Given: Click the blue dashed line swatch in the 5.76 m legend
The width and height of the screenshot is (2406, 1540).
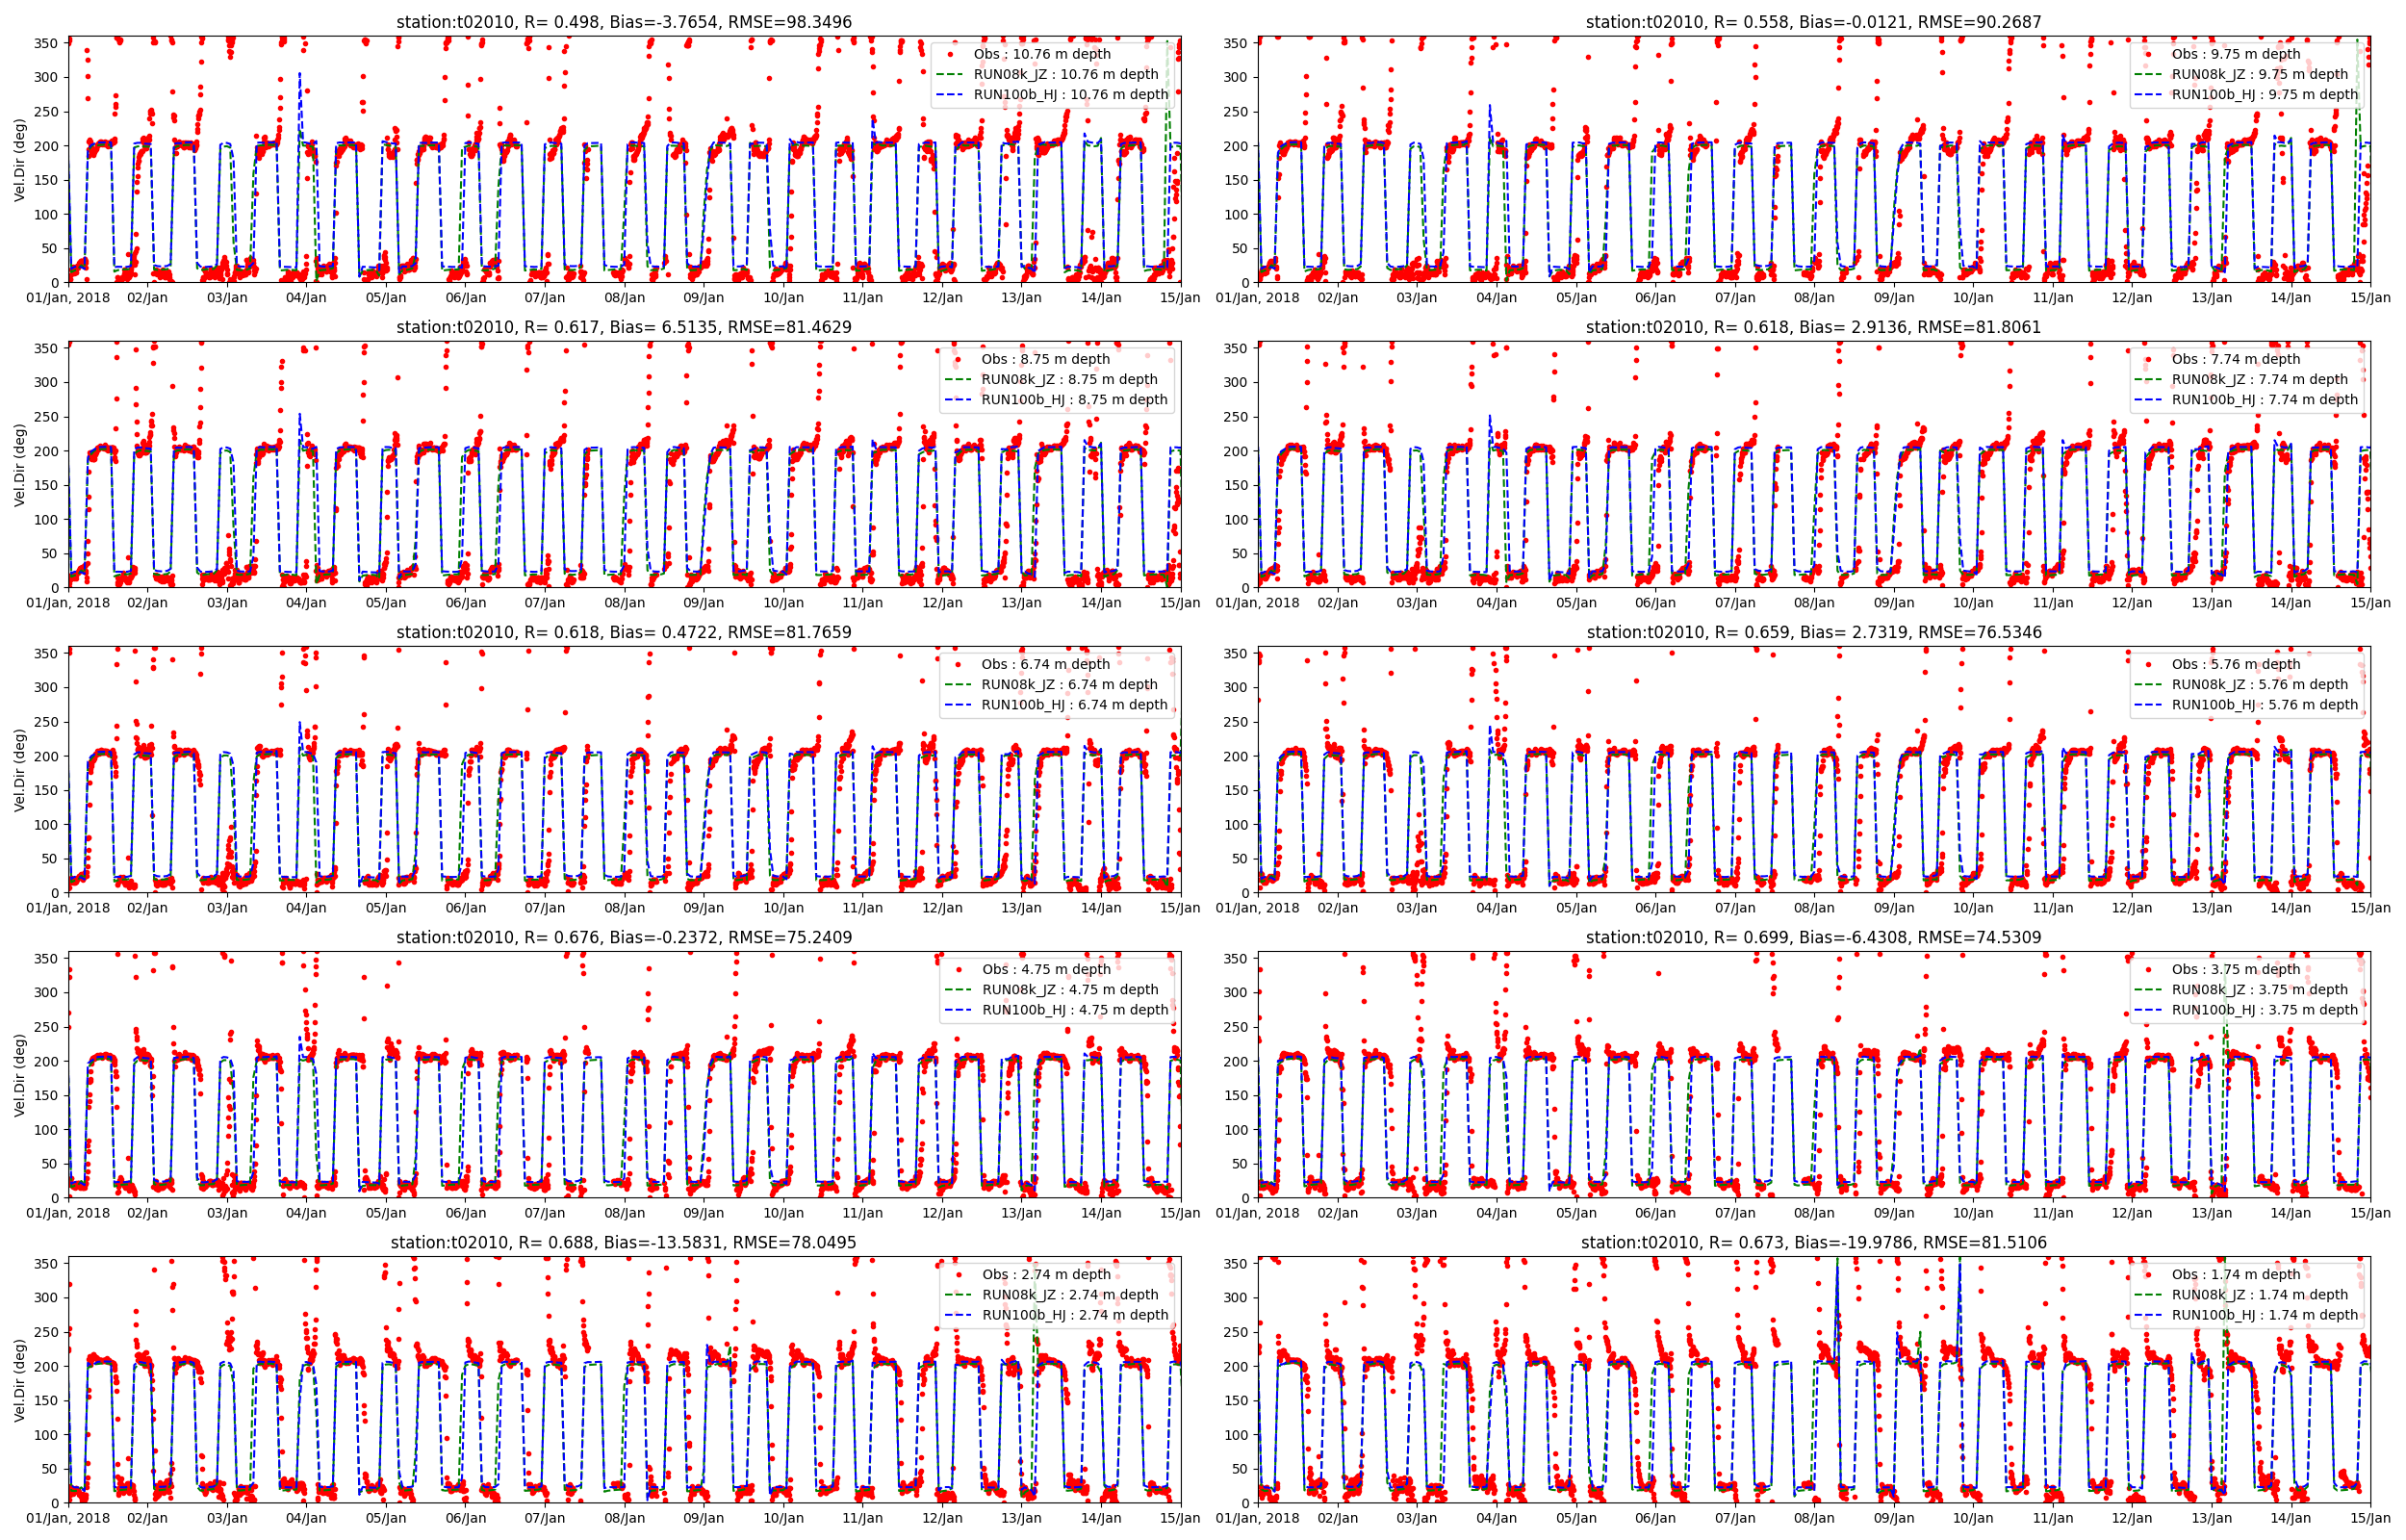Looking at the screenshot, I should (x=2148, y=704).
